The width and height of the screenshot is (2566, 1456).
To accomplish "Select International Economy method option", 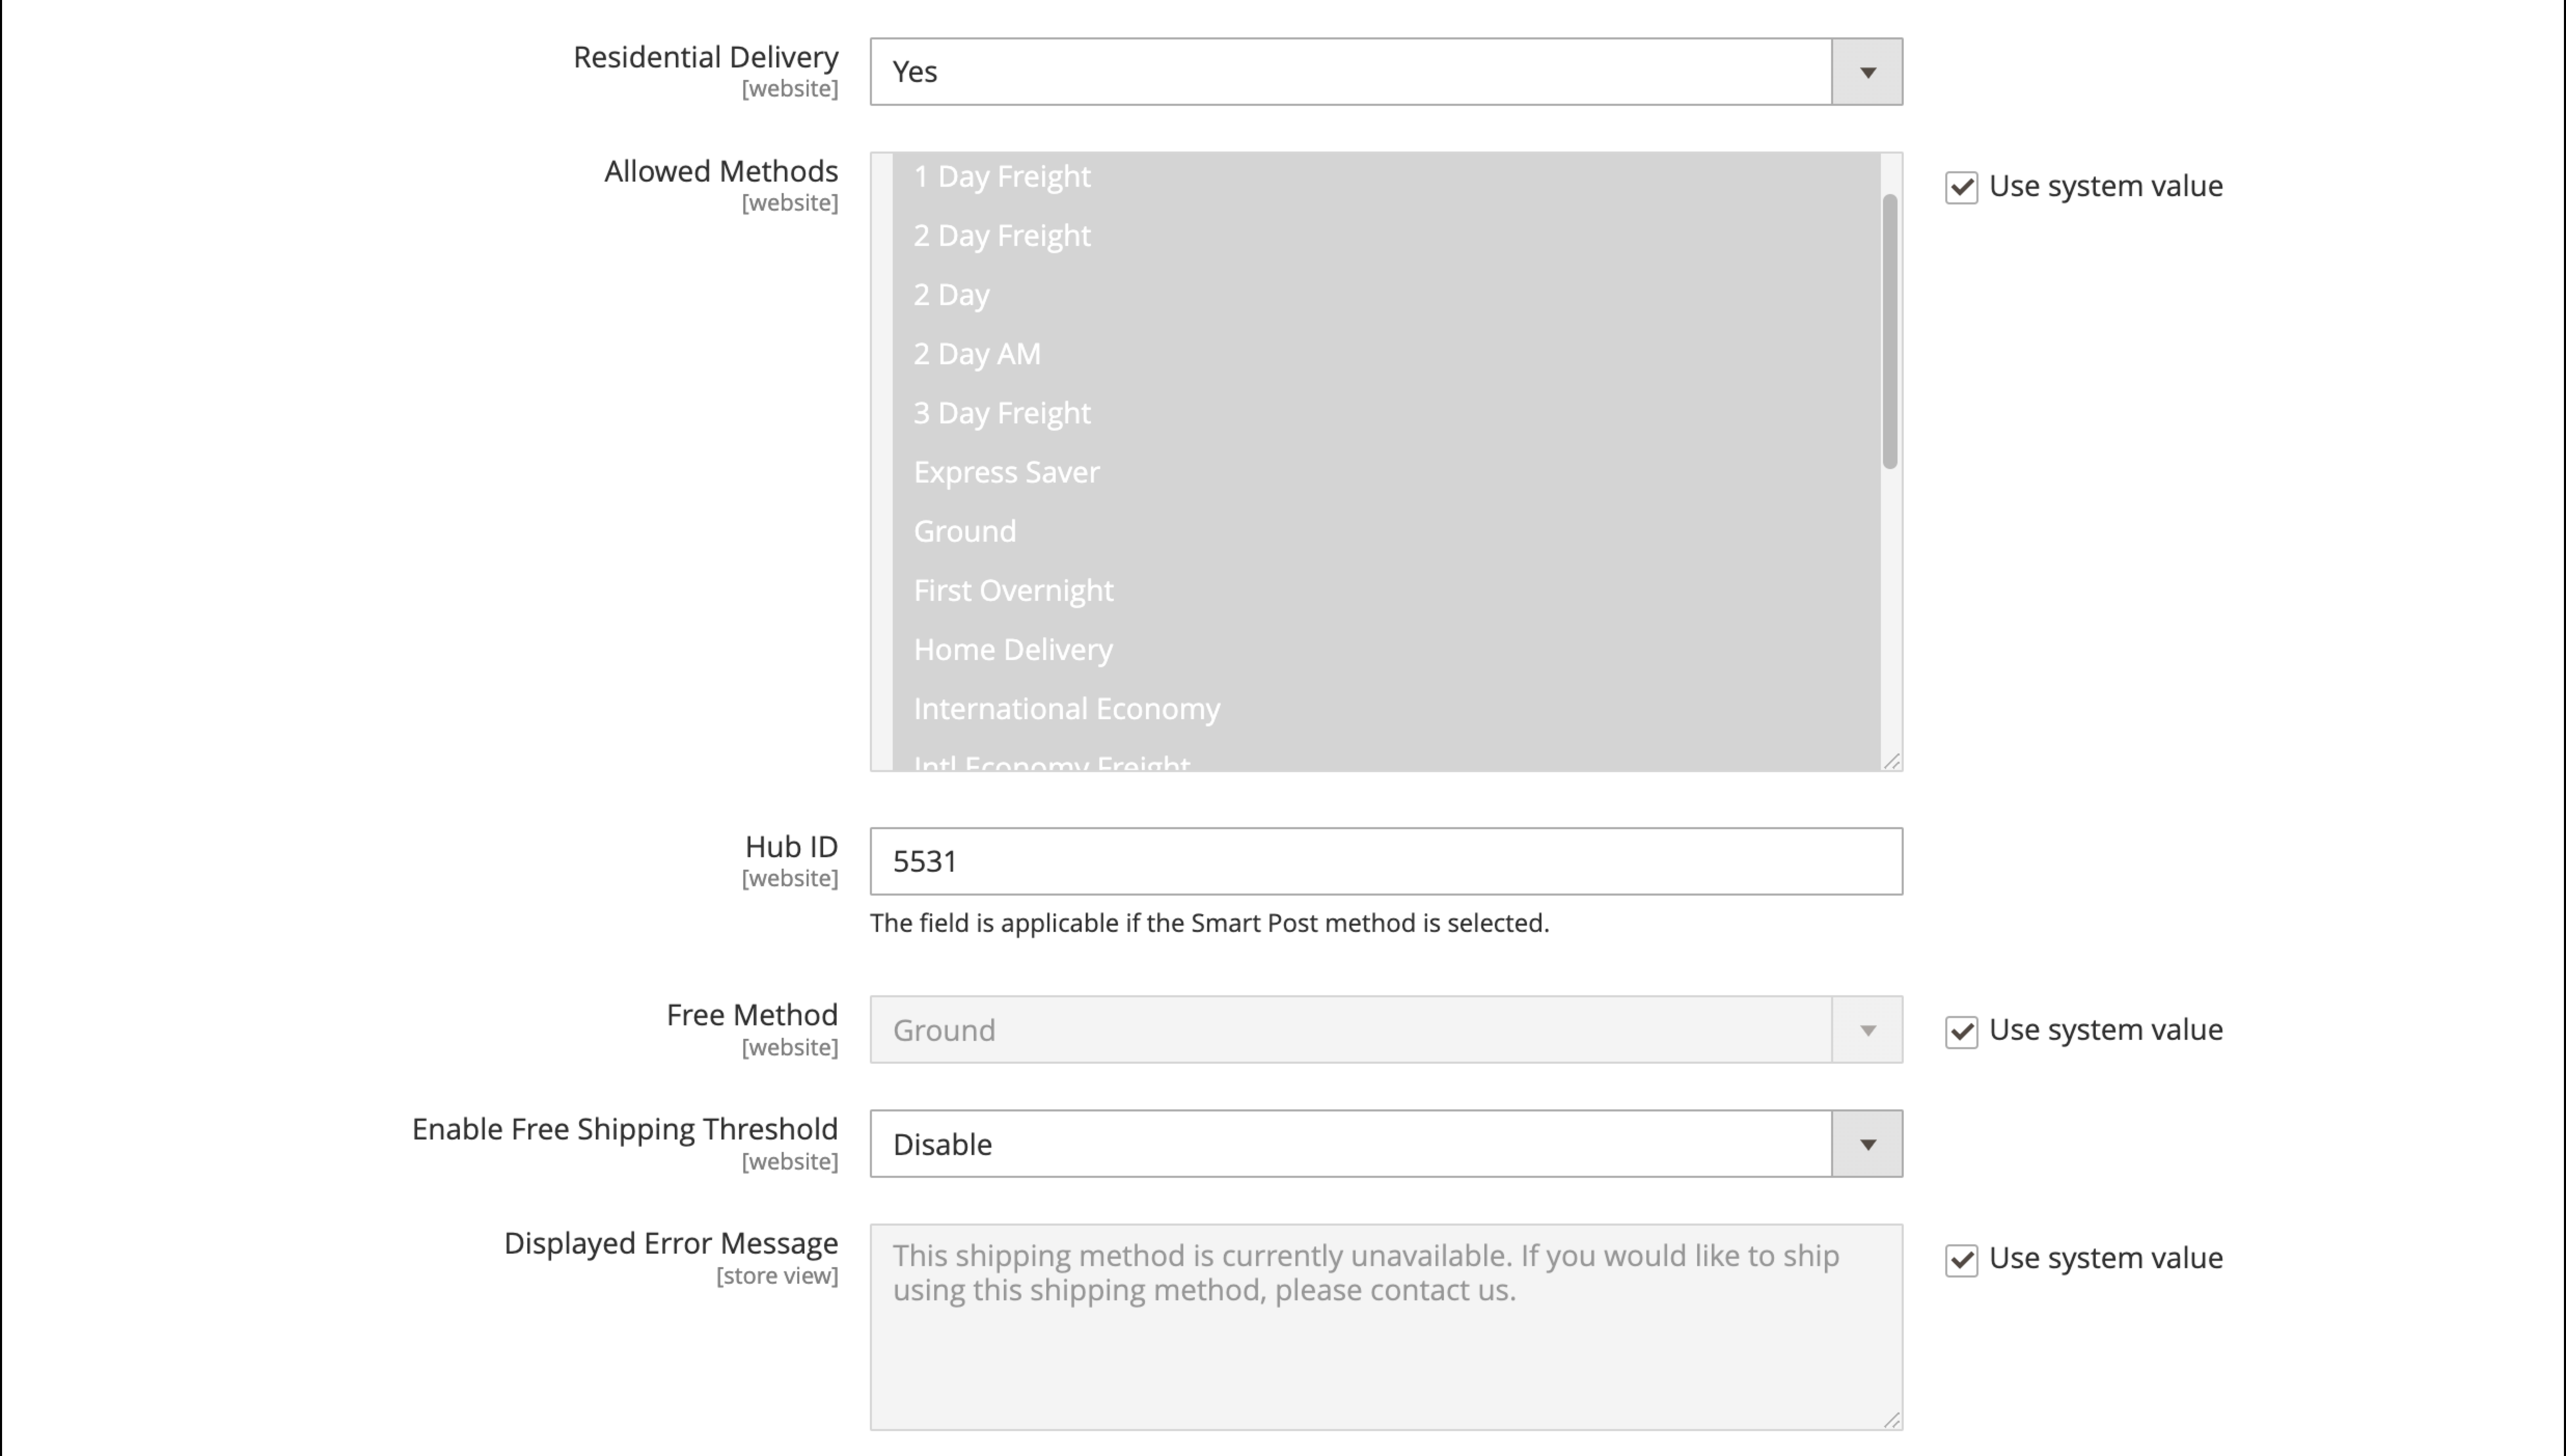I will click(1066, 709).
